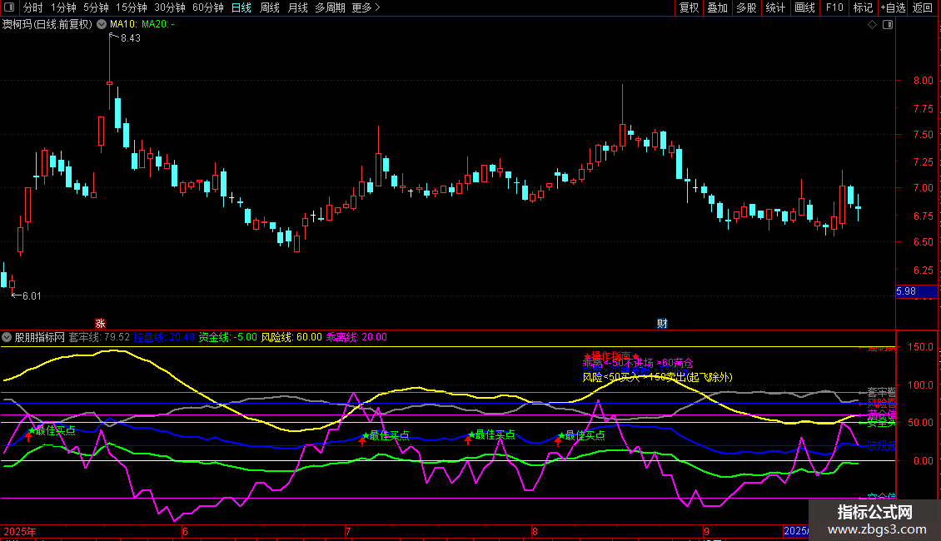This screenshot has height=541, width=941.
Task: Select the 分时 intraday tab
Action: [32, 8]
